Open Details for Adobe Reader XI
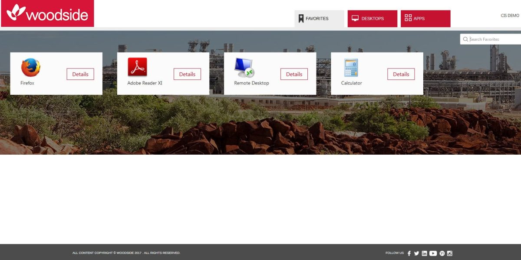The width and height of the screenshot is (521, 260). tap(187, 74)
